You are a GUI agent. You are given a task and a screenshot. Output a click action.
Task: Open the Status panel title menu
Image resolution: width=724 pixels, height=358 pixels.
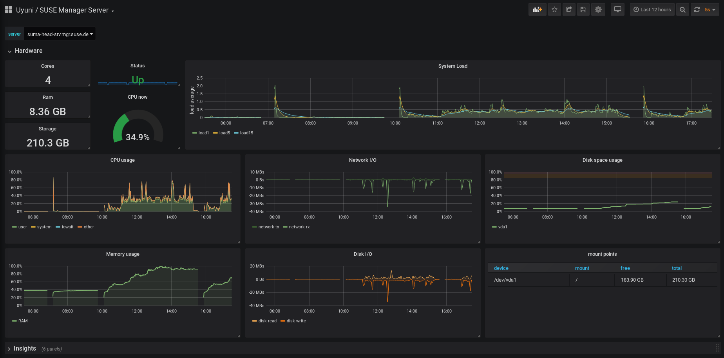tap(138, 66)
